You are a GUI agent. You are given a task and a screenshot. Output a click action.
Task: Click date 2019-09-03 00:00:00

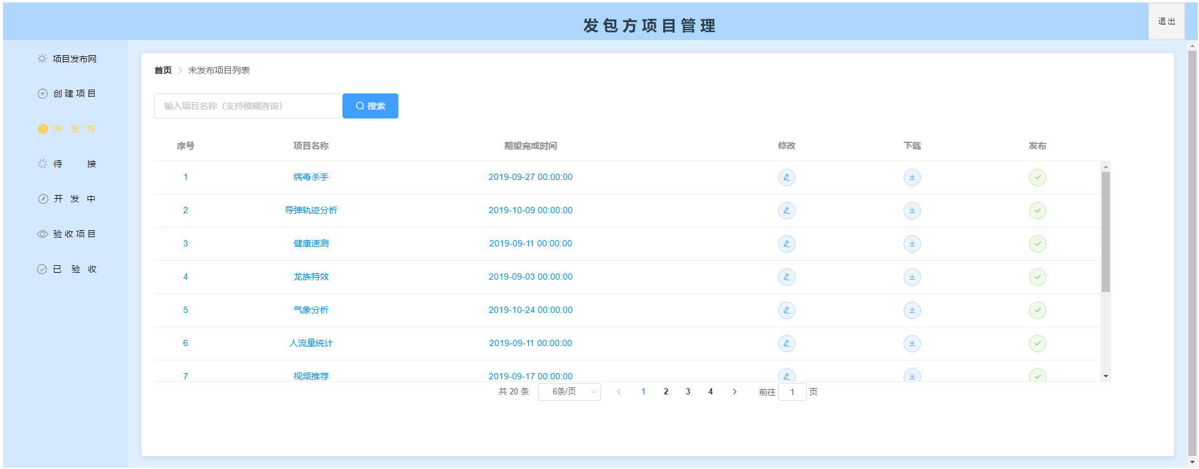pyautogui.click(x=531, y=277)
